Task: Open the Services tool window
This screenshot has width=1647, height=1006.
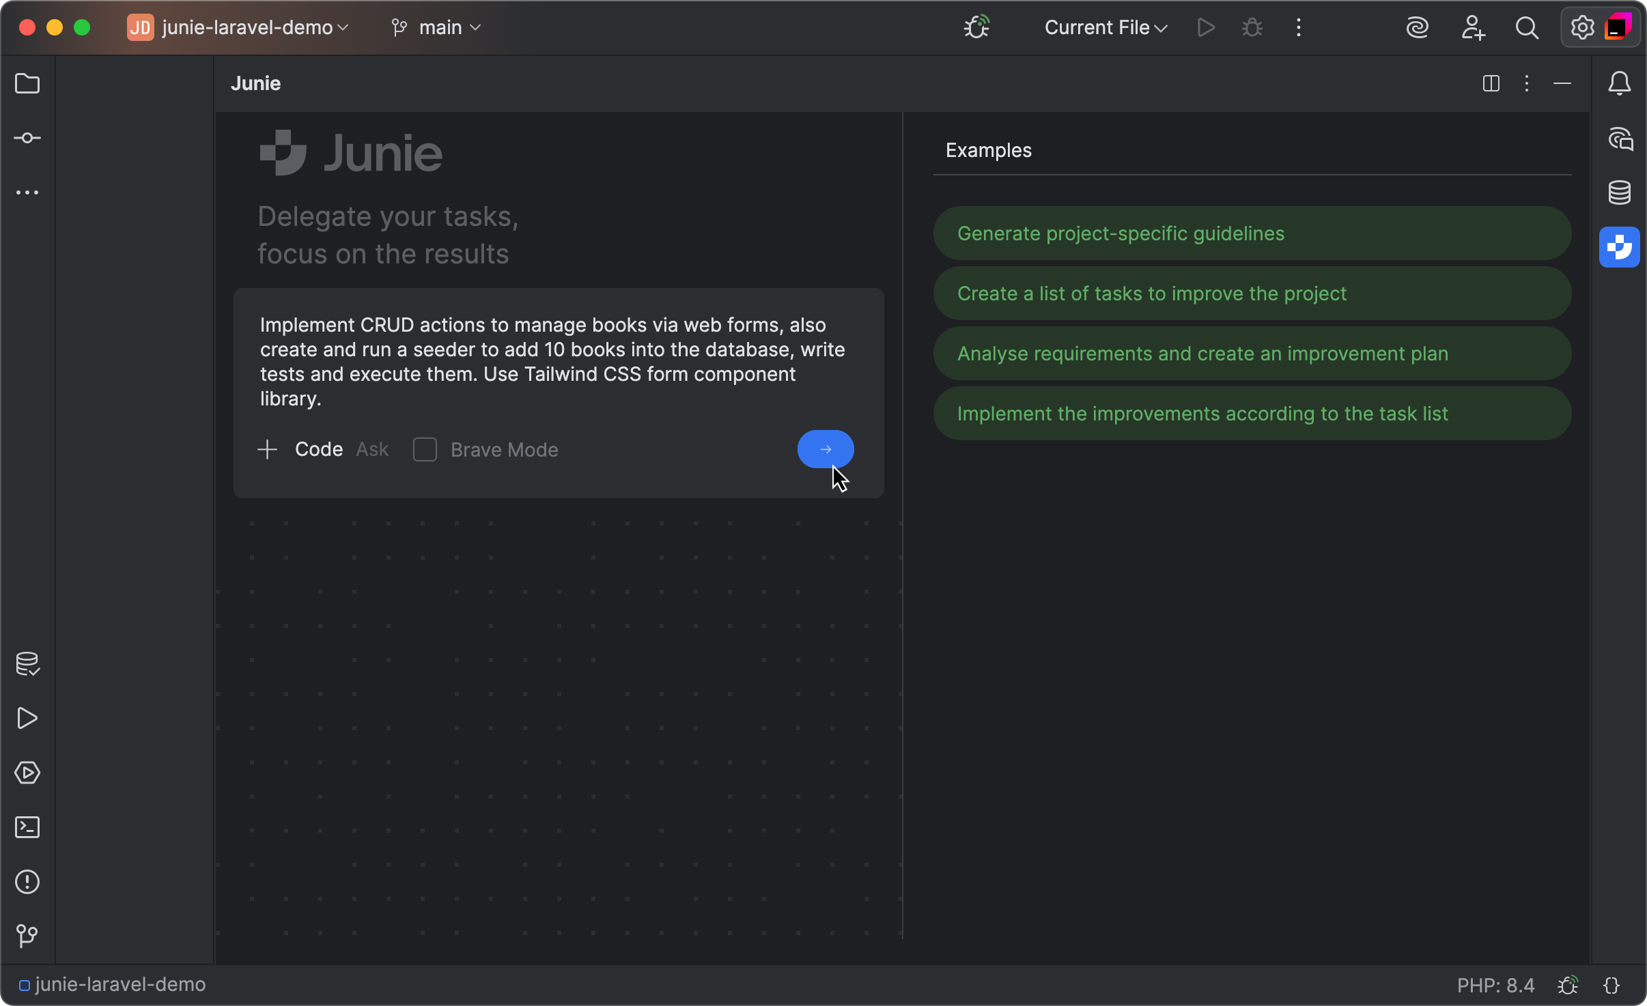Action: (27, 773)
